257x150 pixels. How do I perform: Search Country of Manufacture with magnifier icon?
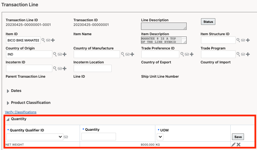(x=123, y=54)
